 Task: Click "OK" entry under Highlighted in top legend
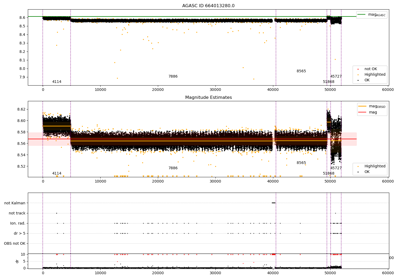pos(367,80)
